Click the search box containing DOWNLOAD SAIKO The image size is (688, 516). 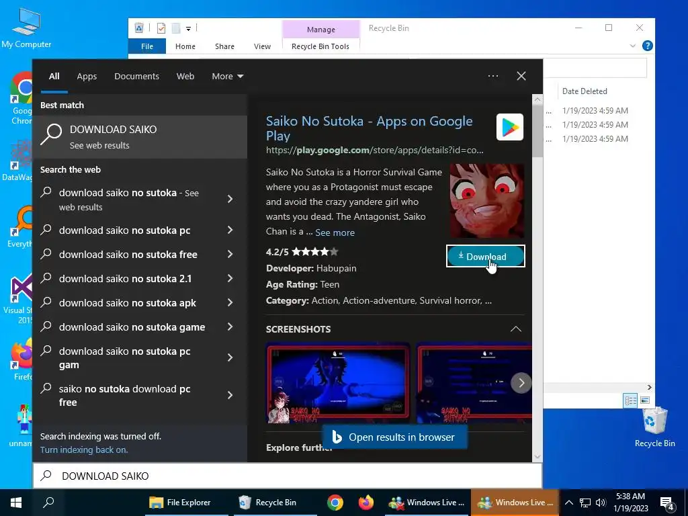(288, 476)
